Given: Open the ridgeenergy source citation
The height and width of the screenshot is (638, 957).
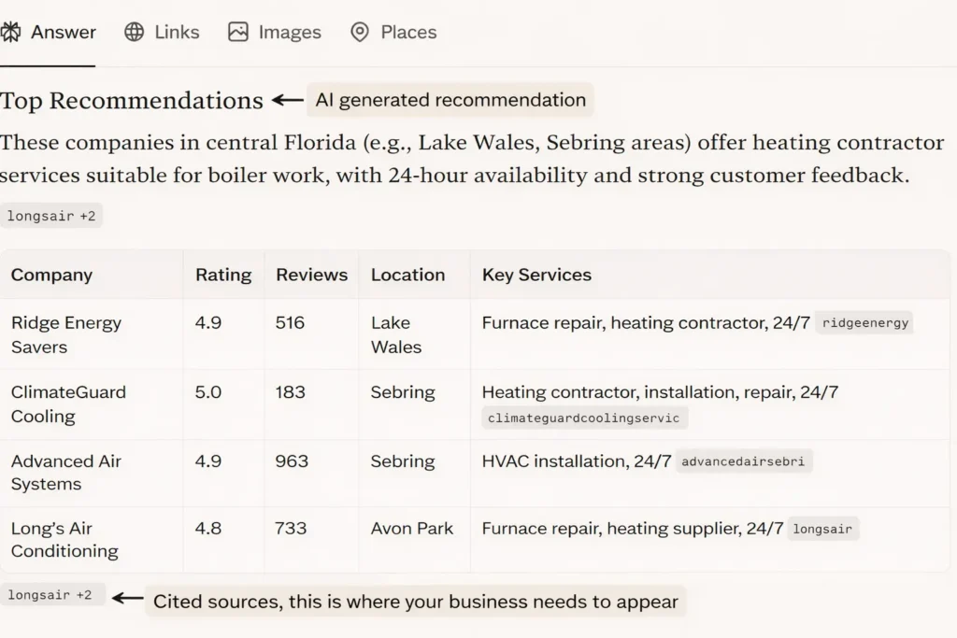Looking at the screenshot, I should pyautogui.click(x=864, y=322).
